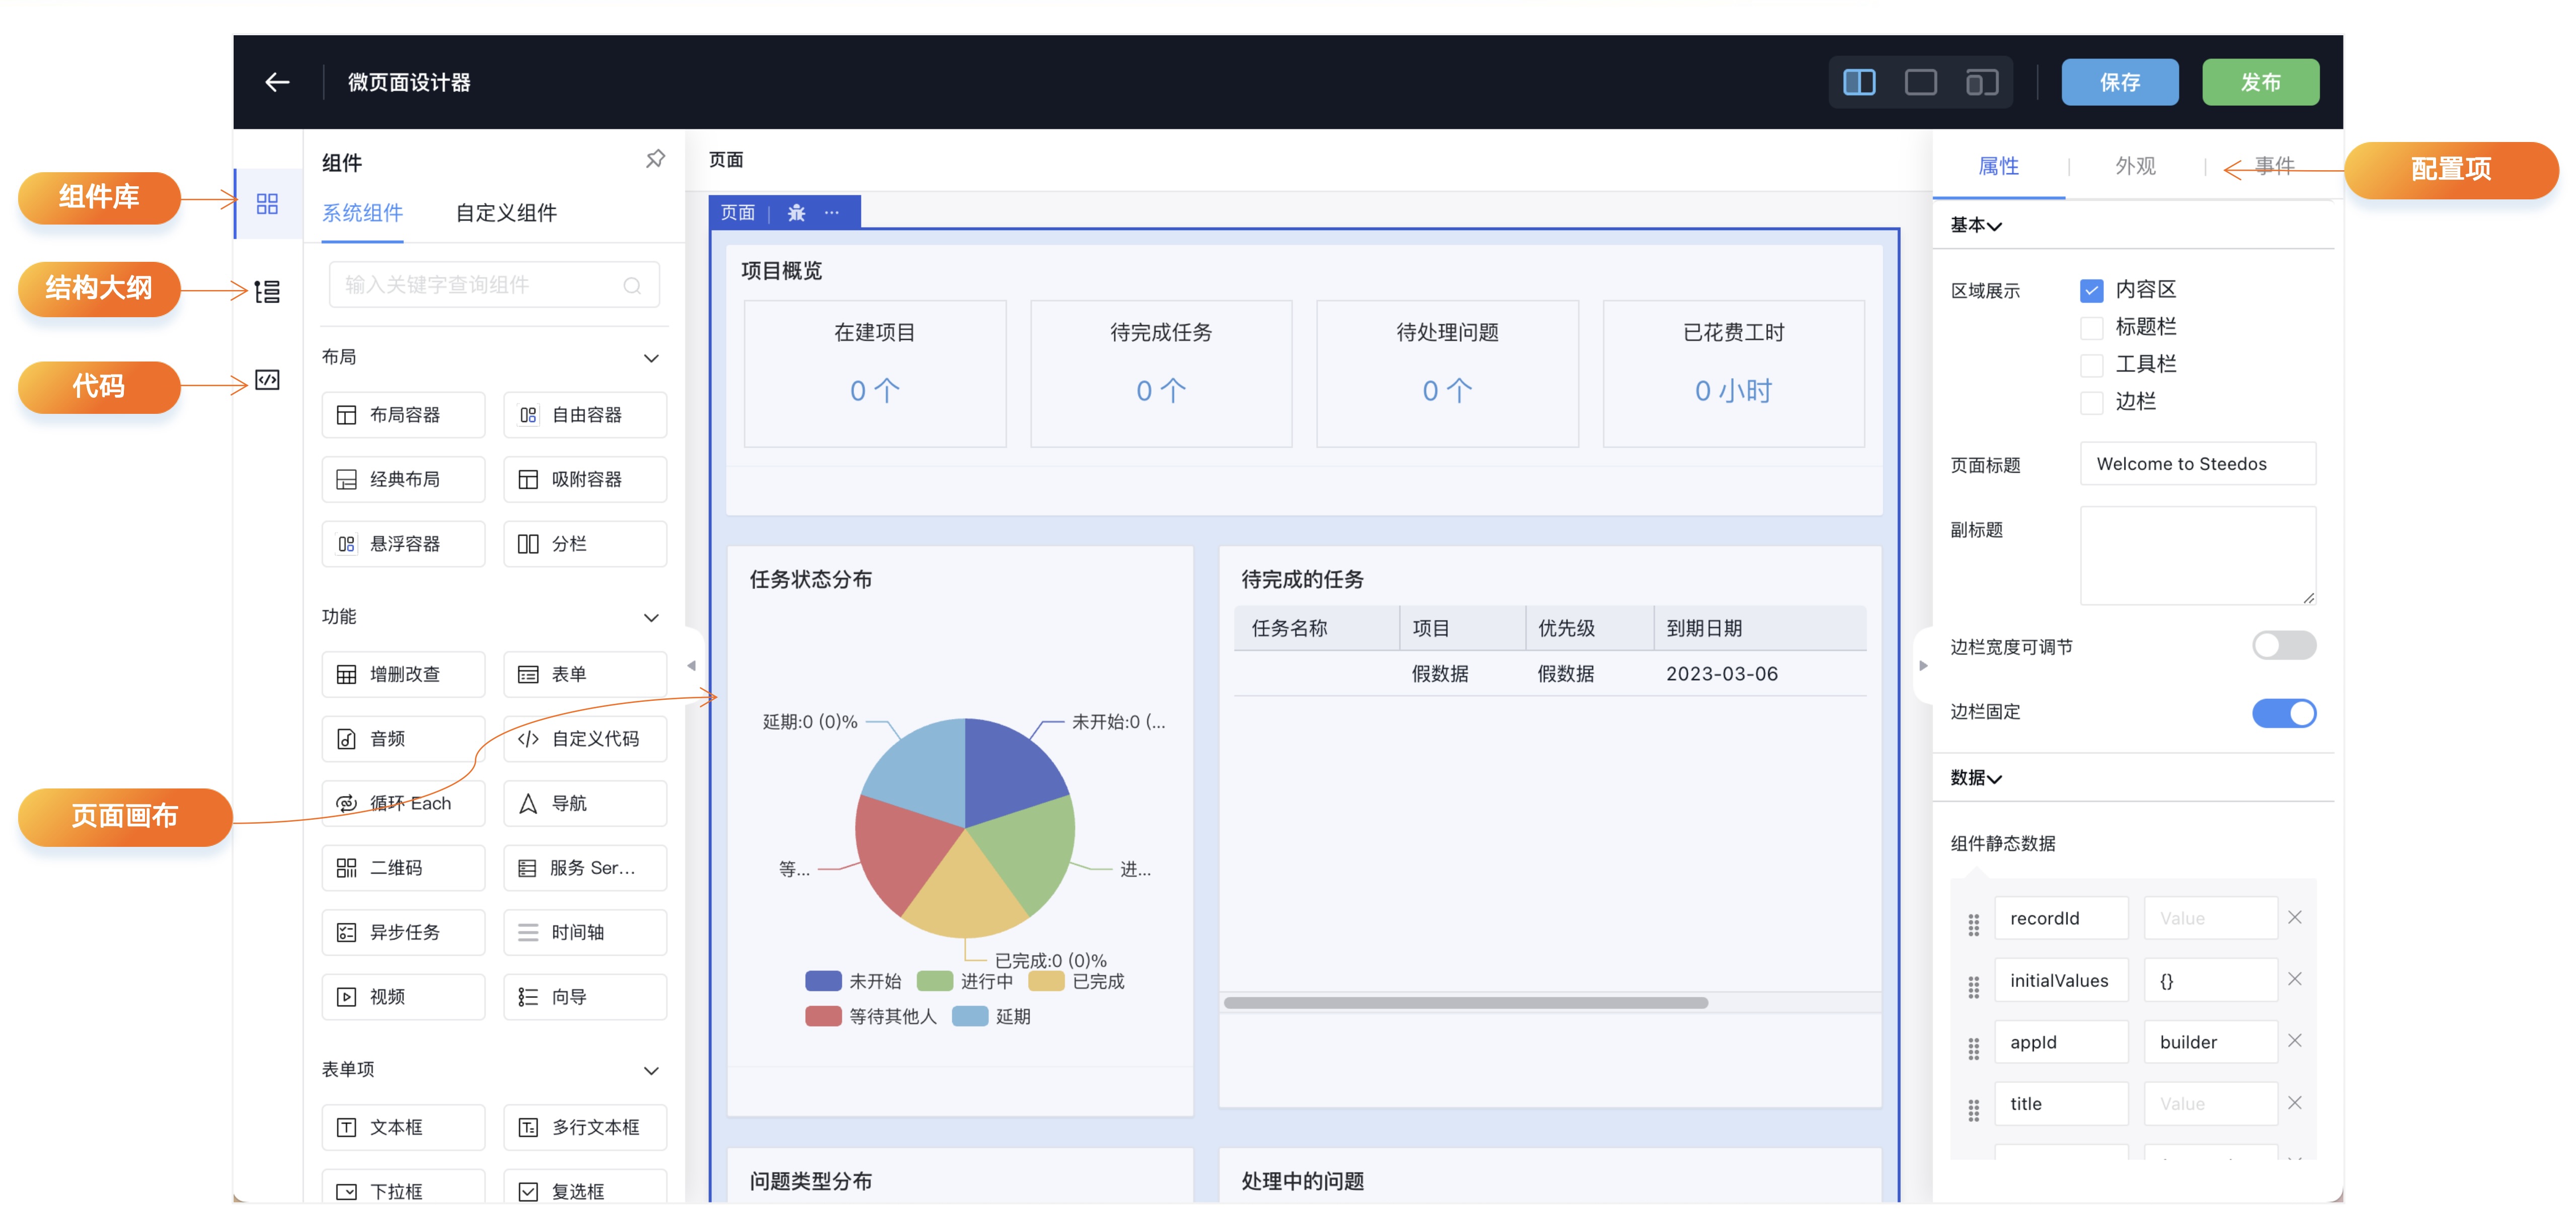Collapse the 功能 component section
The image size is (2576, 1228).
651,617
